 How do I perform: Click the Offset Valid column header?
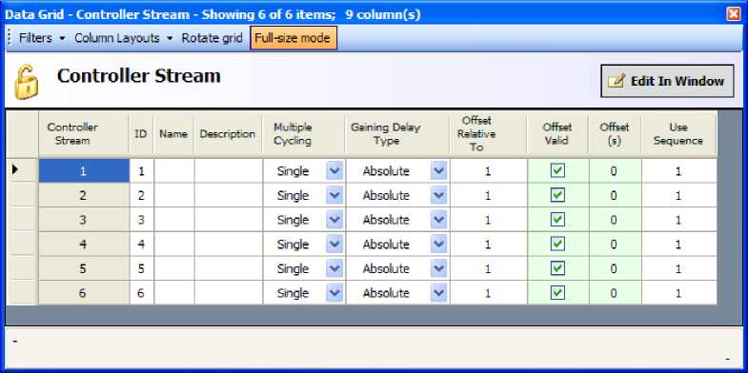click(x=557, y=134)
